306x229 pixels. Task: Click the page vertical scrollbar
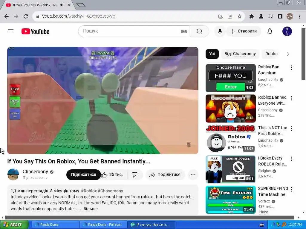click(303, 54)
